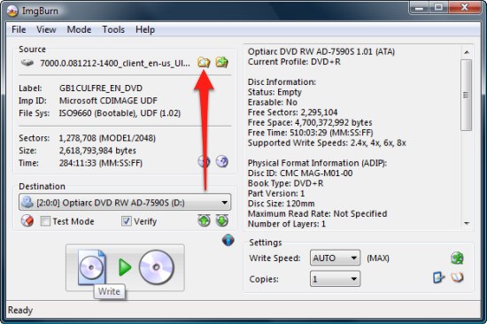Click the line Book Type: DVD+R
The image size is (487, 324).
285,183
